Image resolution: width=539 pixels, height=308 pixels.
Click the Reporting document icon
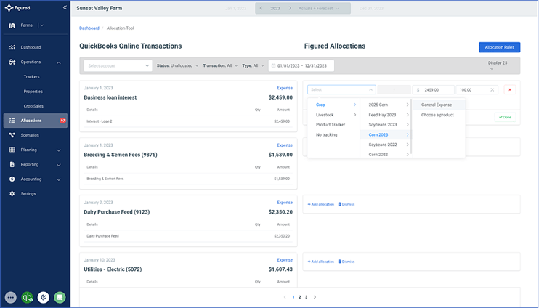12,164
